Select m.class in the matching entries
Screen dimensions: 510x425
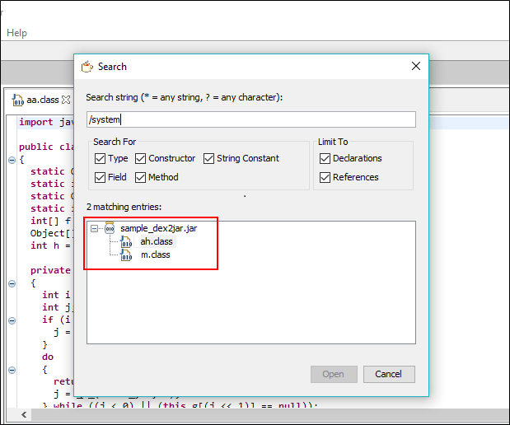pyautogui.click(x=155, y=255)
